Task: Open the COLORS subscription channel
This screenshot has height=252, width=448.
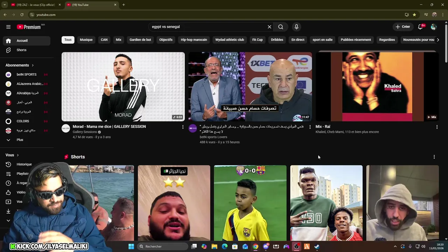Action: [27, 121]
